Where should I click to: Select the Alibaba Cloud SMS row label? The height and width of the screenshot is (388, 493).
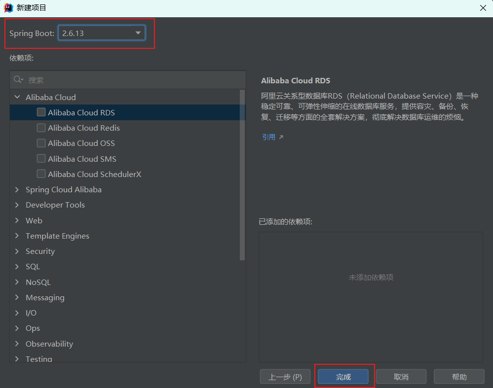point(82,159)
